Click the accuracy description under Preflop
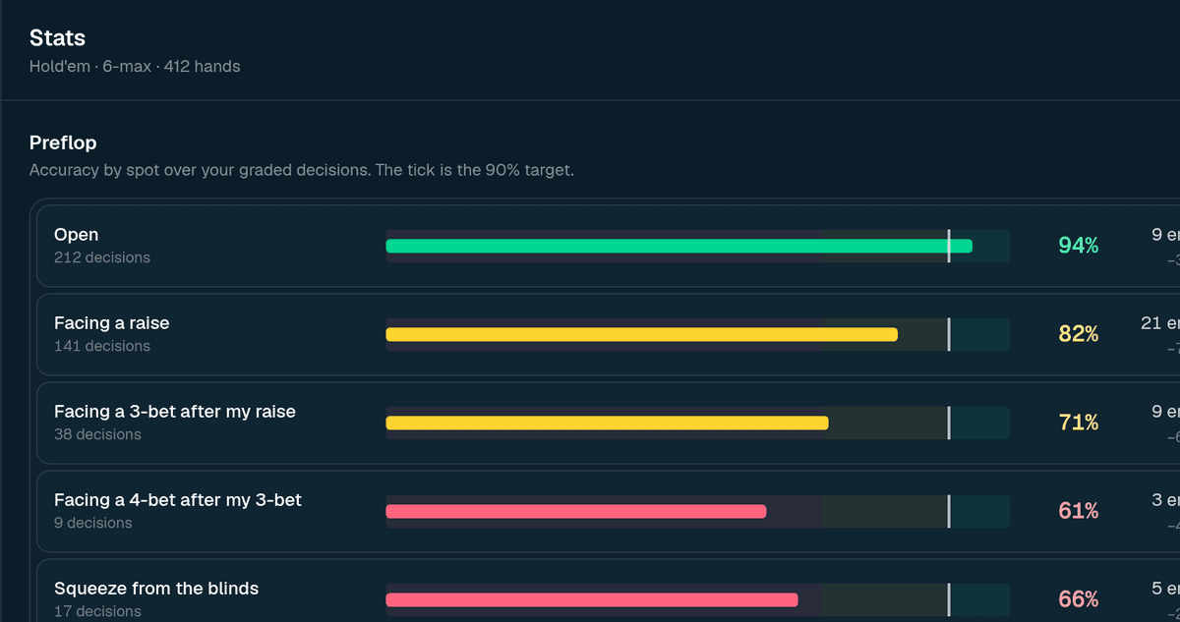The image size is (1180, 622). tap(302, 170)
